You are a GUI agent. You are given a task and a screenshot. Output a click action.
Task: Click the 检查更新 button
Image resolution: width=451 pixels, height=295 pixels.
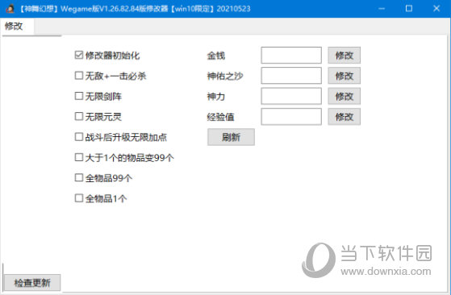32,283
